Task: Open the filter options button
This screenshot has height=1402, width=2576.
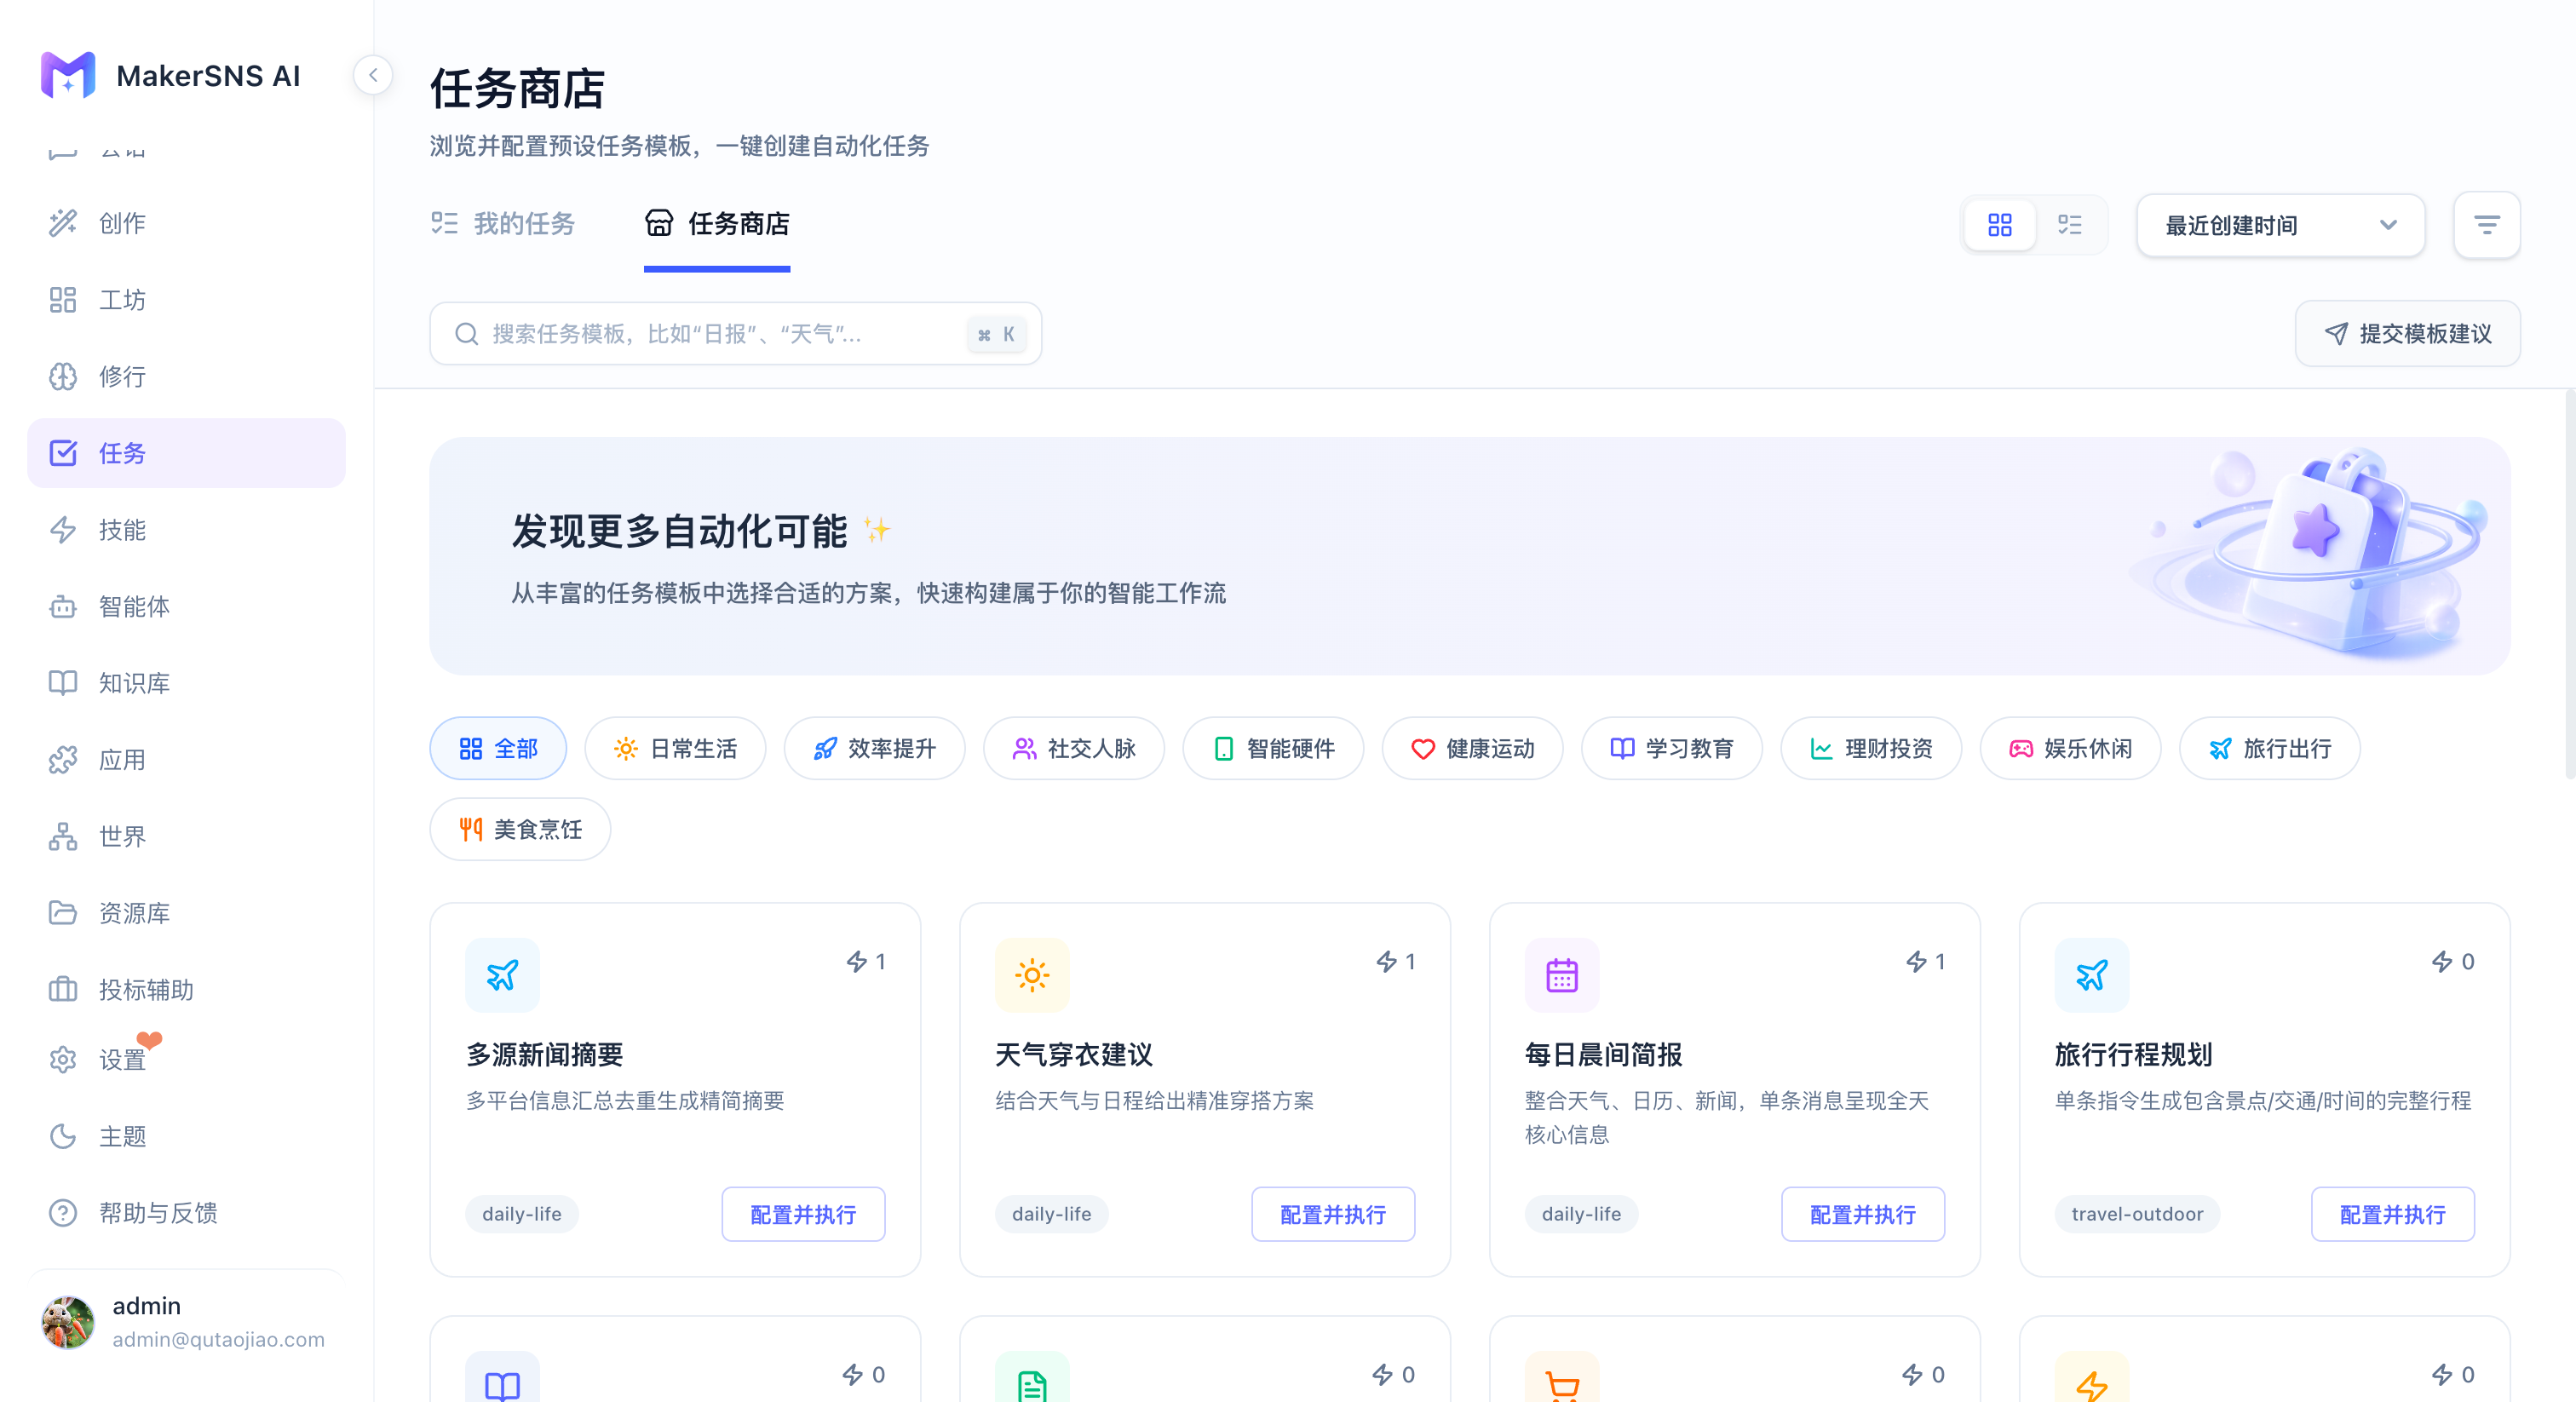Action: (2487, 225)
